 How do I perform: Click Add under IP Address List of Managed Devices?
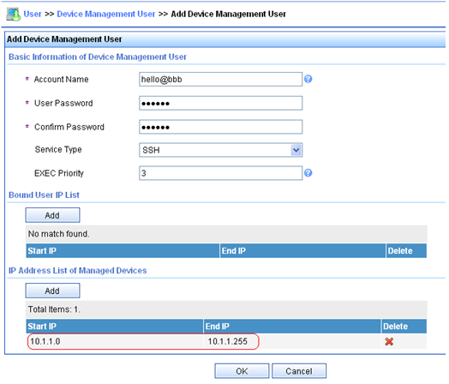click(x=52, y=291)
